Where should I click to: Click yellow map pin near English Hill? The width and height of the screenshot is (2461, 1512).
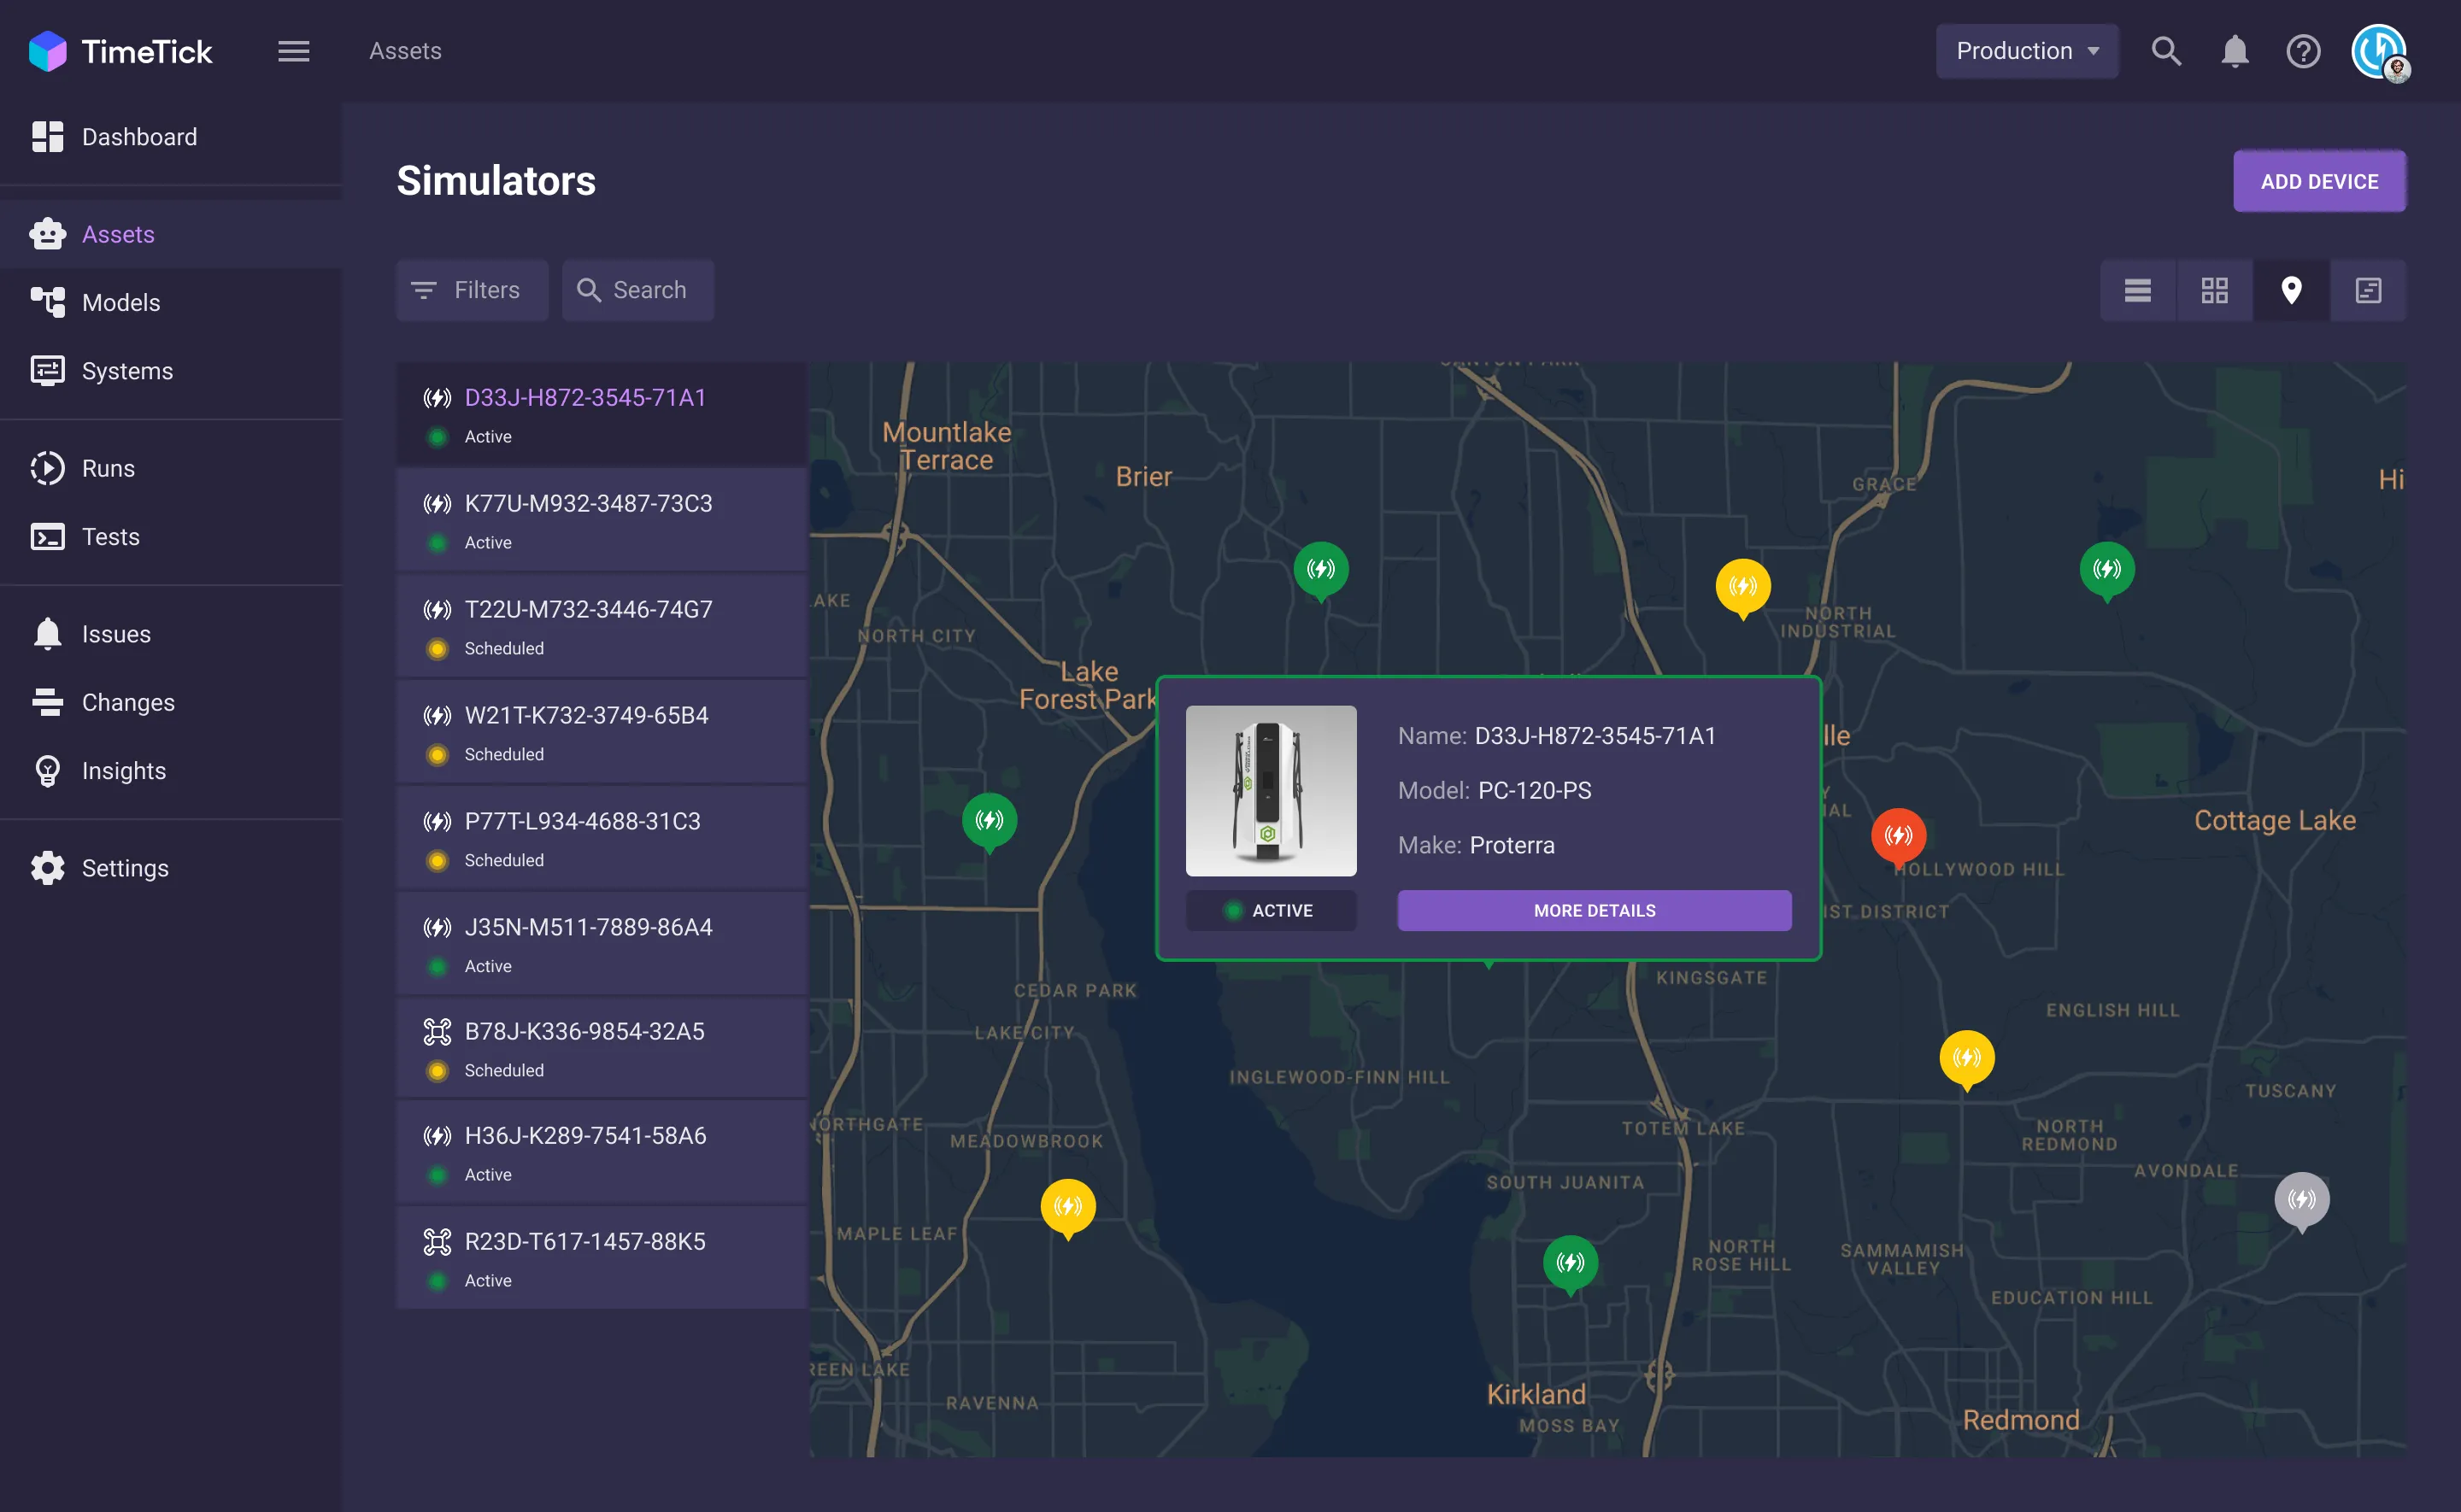click(1966, 1060)
